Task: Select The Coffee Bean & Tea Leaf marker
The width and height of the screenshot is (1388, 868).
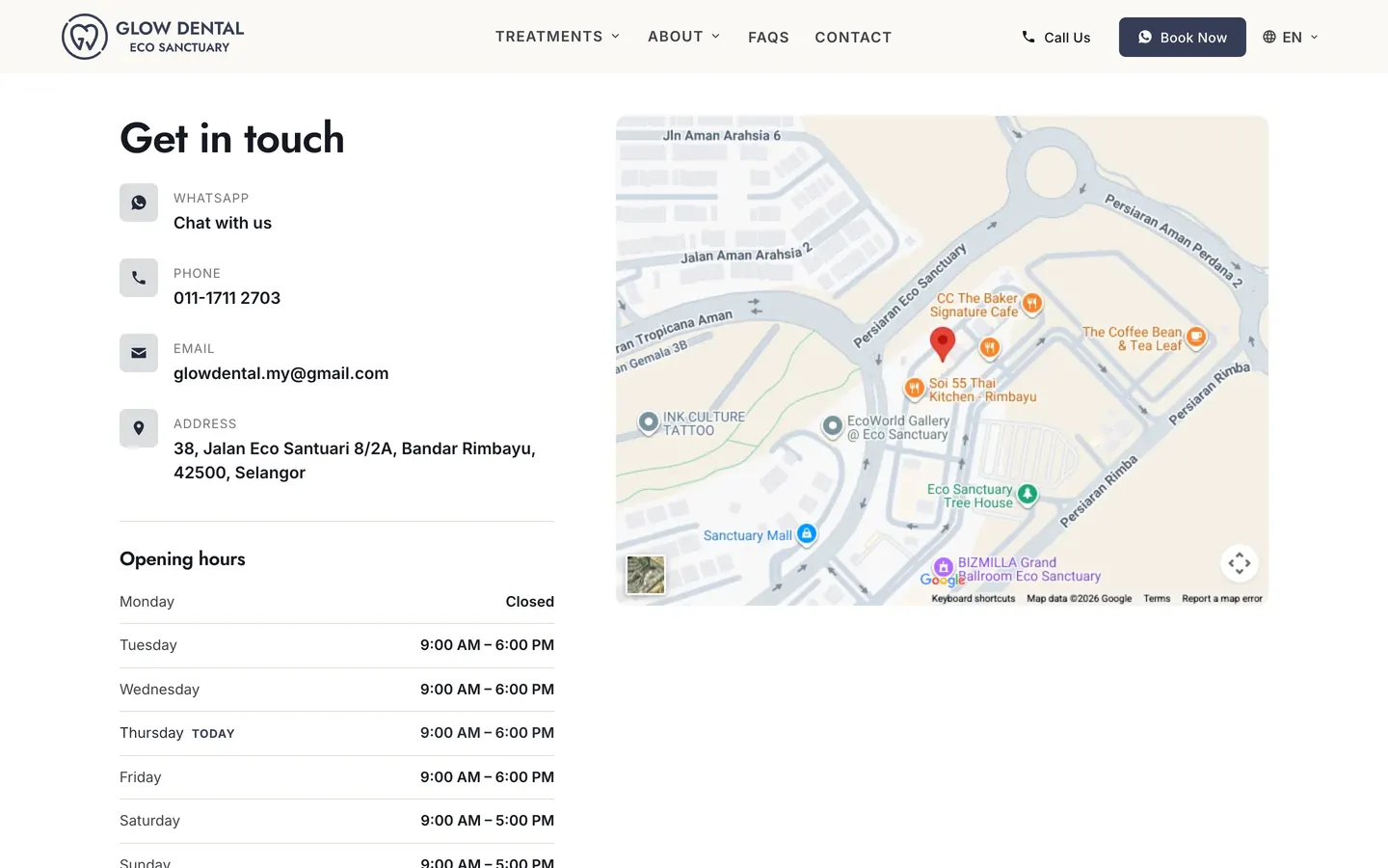Action: click(1196, 337)
